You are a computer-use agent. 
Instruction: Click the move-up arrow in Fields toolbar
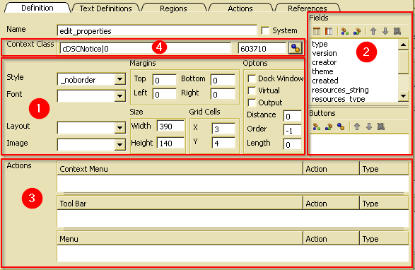pos(373,31)
